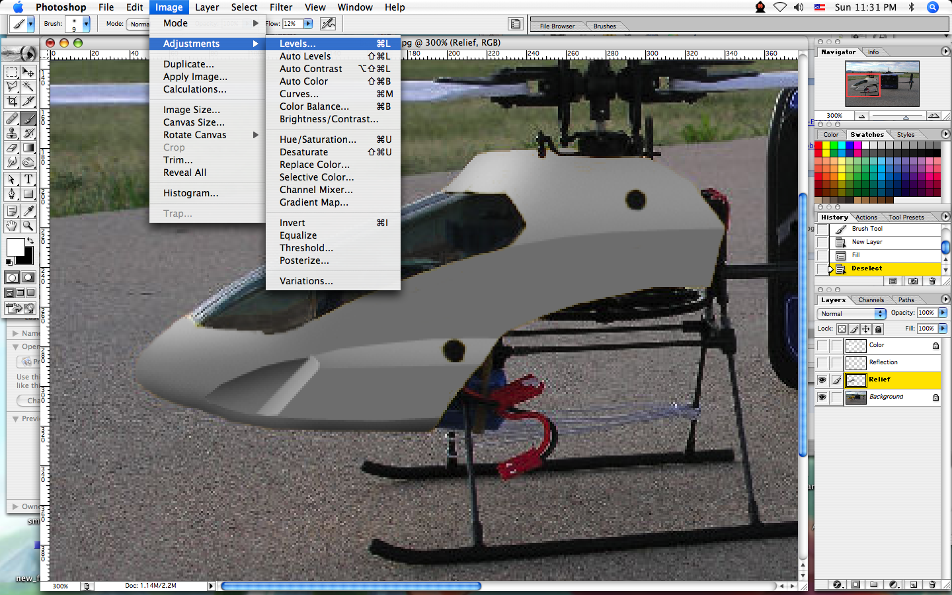Choose Curves from Adjustments submenu
Image resolution: width=952 pixels, height=595 pixels.
click(333, 94)
